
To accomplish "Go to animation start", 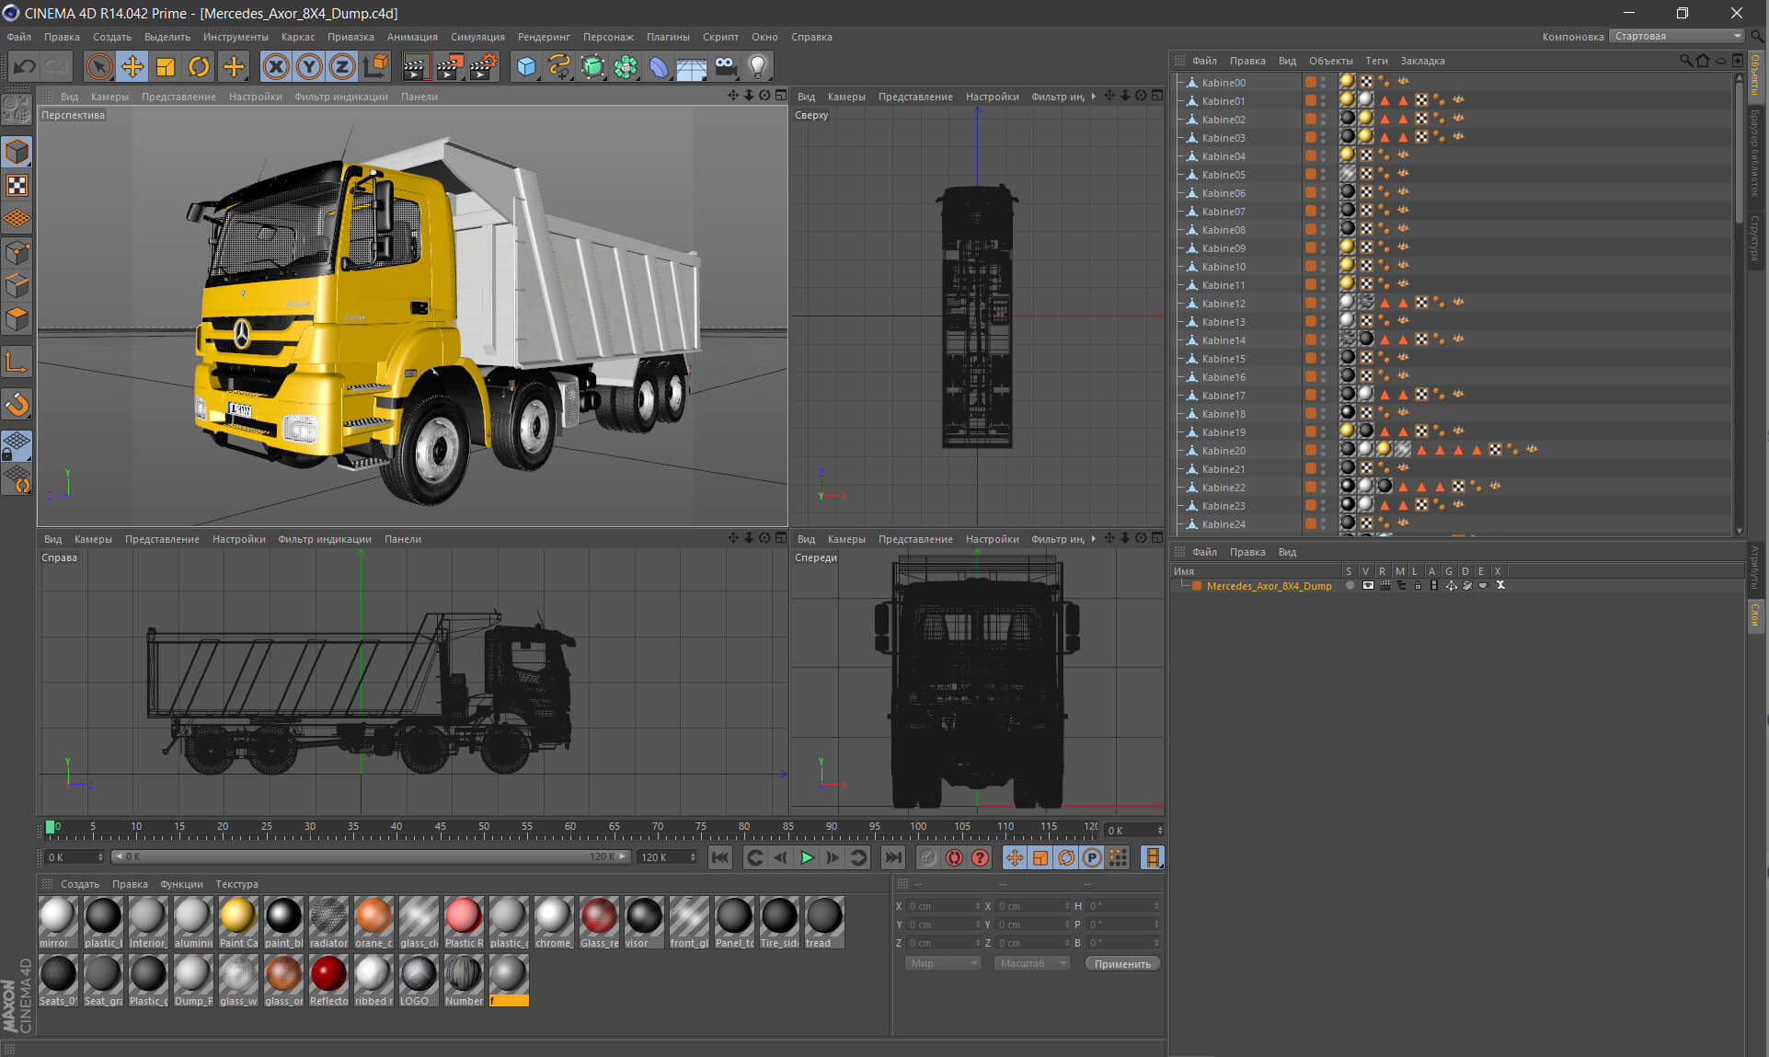I will [x=720, y=857].
